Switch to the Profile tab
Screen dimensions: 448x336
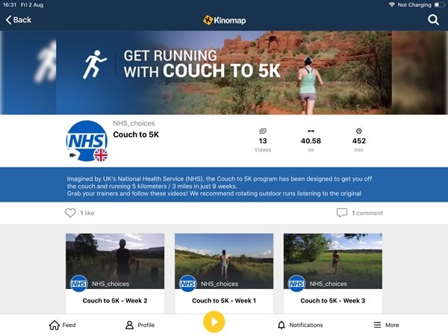coord(140,325)
